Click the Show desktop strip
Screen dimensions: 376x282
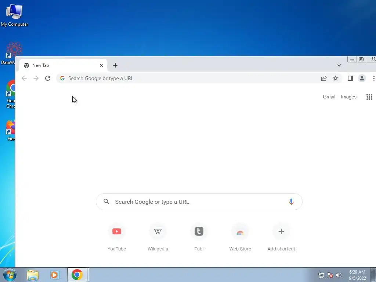coord(373,275)
